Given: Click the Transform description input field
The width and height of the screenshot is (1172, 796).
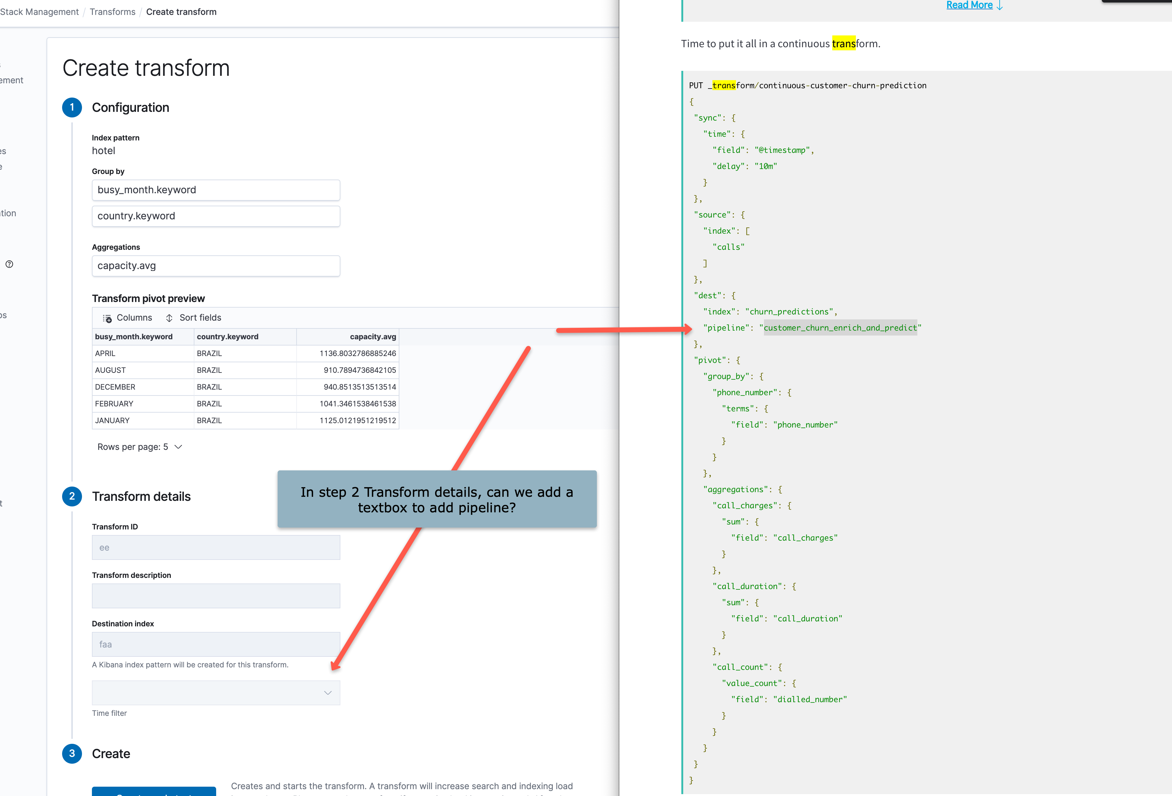Looking at the screenshot, I should 216,596.
